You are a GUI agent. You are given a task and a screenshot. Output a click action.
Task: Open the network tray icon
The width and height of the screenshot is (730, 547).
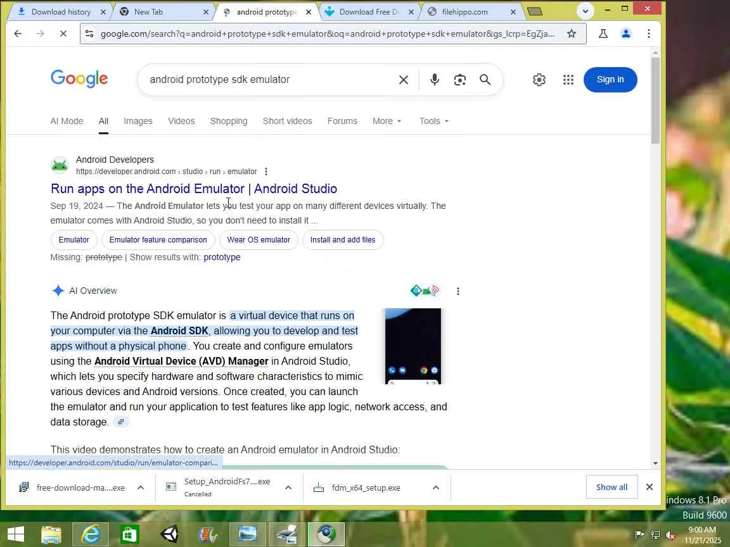pos(655,535)
